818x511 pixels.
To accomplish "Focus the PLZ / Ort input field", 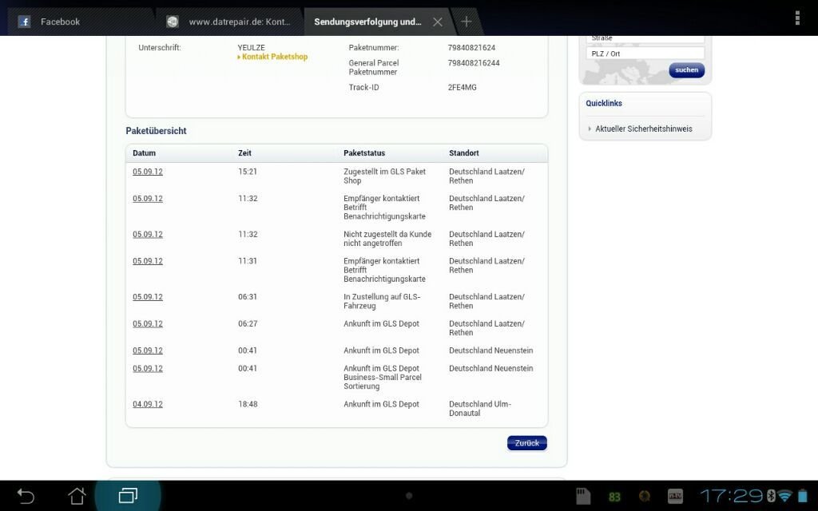I will coord(645,53).
